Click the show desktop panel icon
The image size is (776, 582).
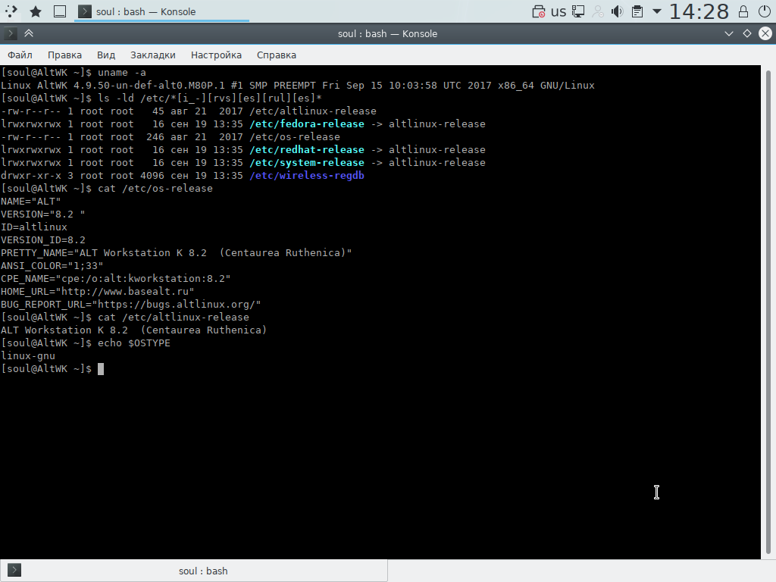click(x=60, y=11)
